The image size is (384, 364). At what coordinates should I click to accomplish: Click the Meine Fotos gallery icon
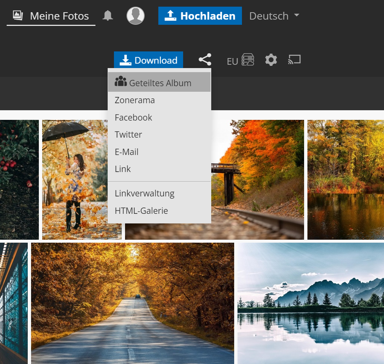point(18,16)
